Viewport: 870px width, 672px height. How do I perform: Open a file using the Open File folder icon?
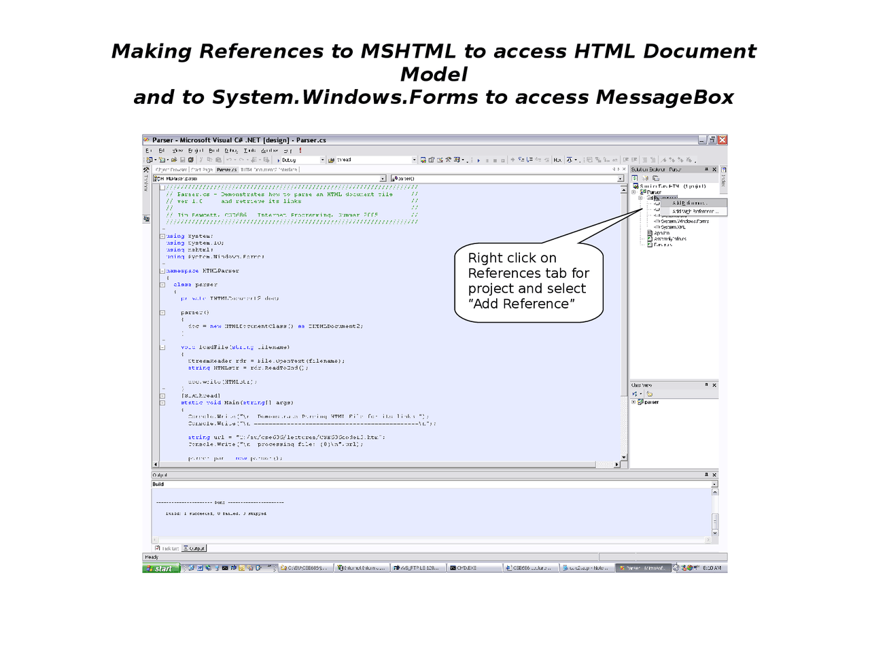point(174,160)
